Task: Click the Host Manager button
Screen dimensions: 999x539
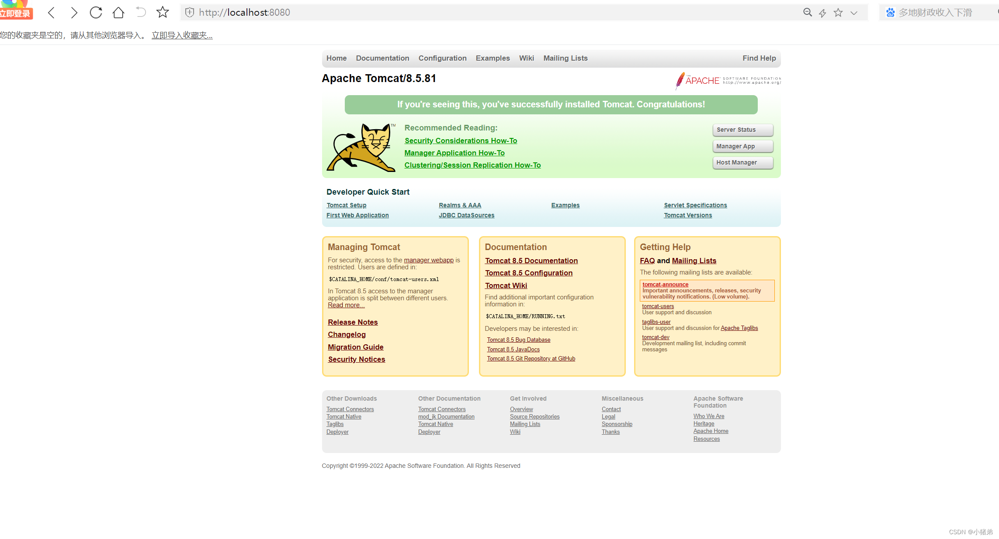Action: pyautogui.click(x=742, y=162)
